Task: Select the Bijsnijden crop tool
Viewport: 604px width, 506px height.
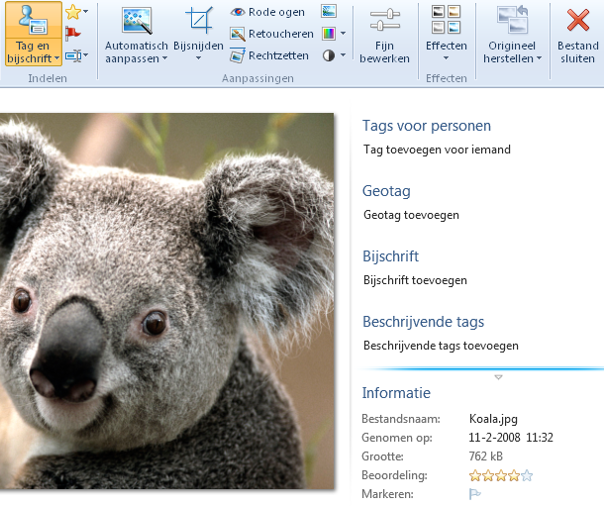Action: 199,21
